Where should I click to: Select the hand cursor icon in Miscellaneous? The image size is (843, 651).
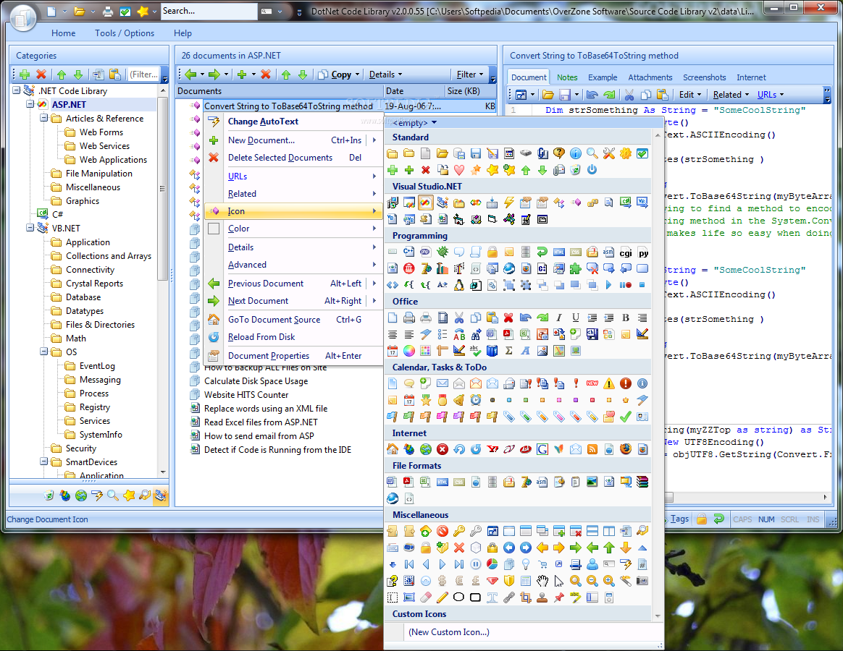[x=542, y=581]
